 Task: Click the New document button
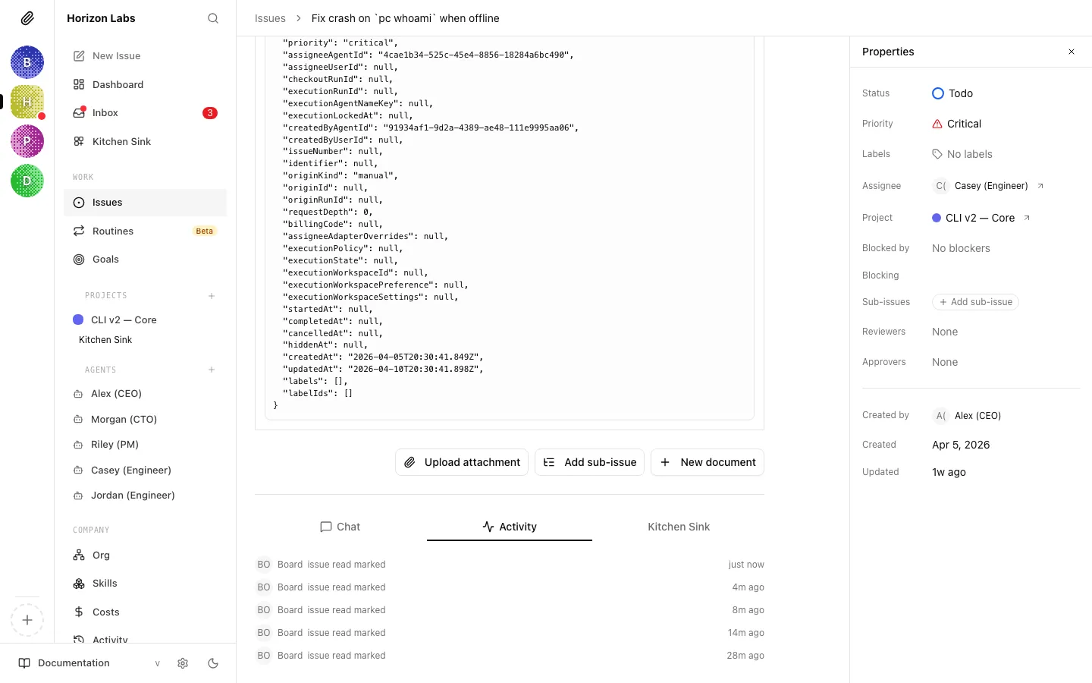pos(708,462)
